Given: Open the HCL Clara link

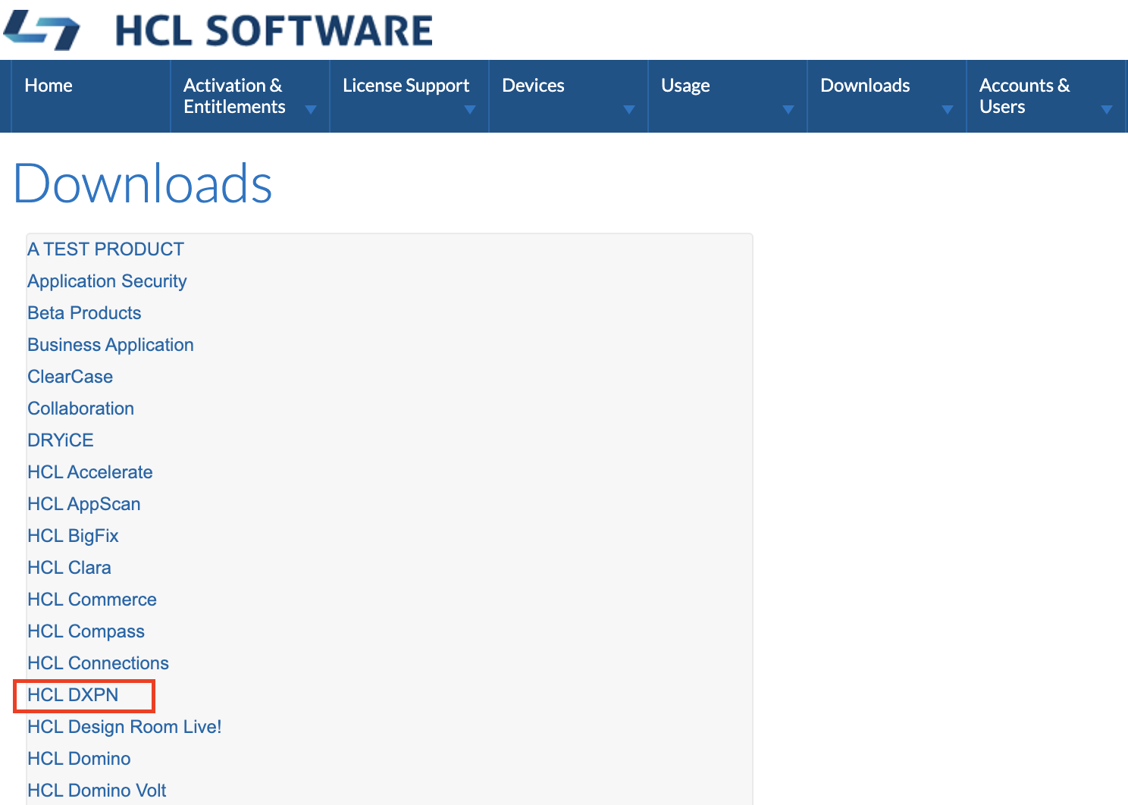Looking at the screenshot, I should coord(69,568).
